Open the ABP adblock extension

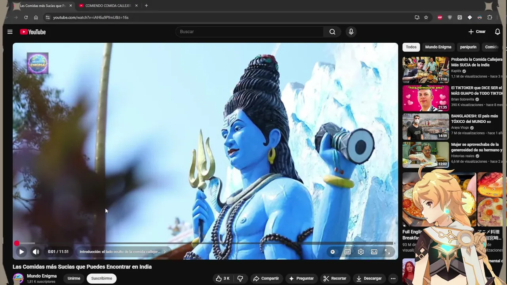click(440, 17)
